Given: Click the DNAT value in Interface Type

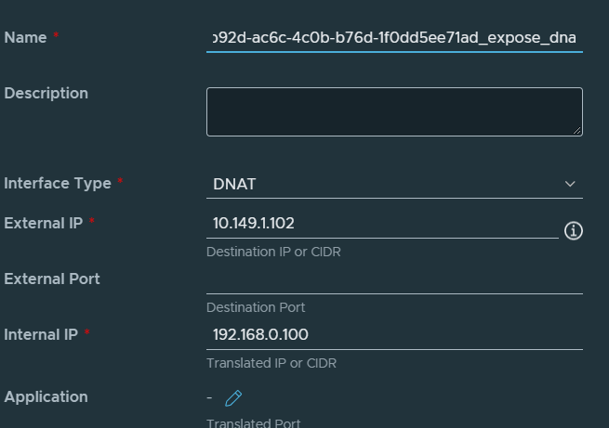Looking at the screenshot, I should tap(235, 184).
